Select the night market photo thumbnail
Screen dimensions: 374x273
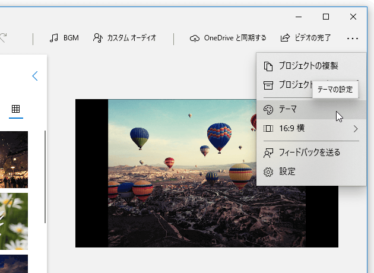click(14, 160)
